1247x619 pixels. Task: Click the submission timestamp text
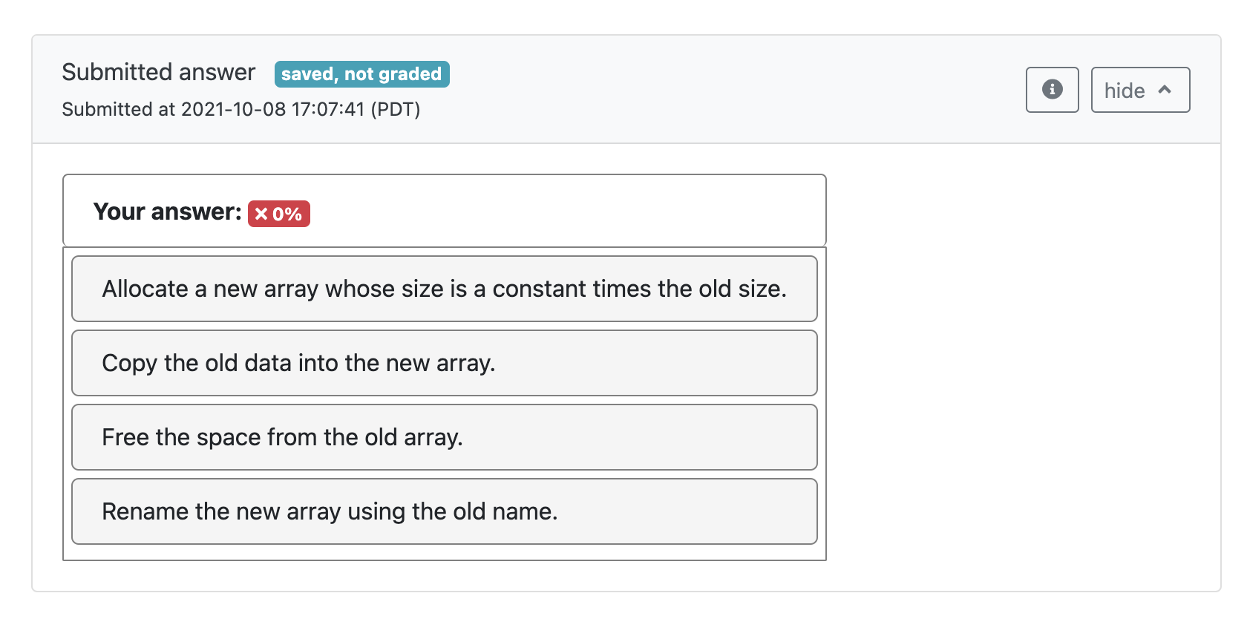click(241, 109)
